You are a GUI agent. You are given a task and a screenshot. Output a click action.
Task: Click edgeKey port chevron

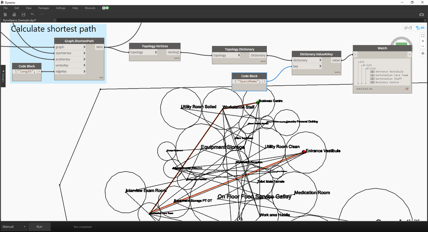84,71
